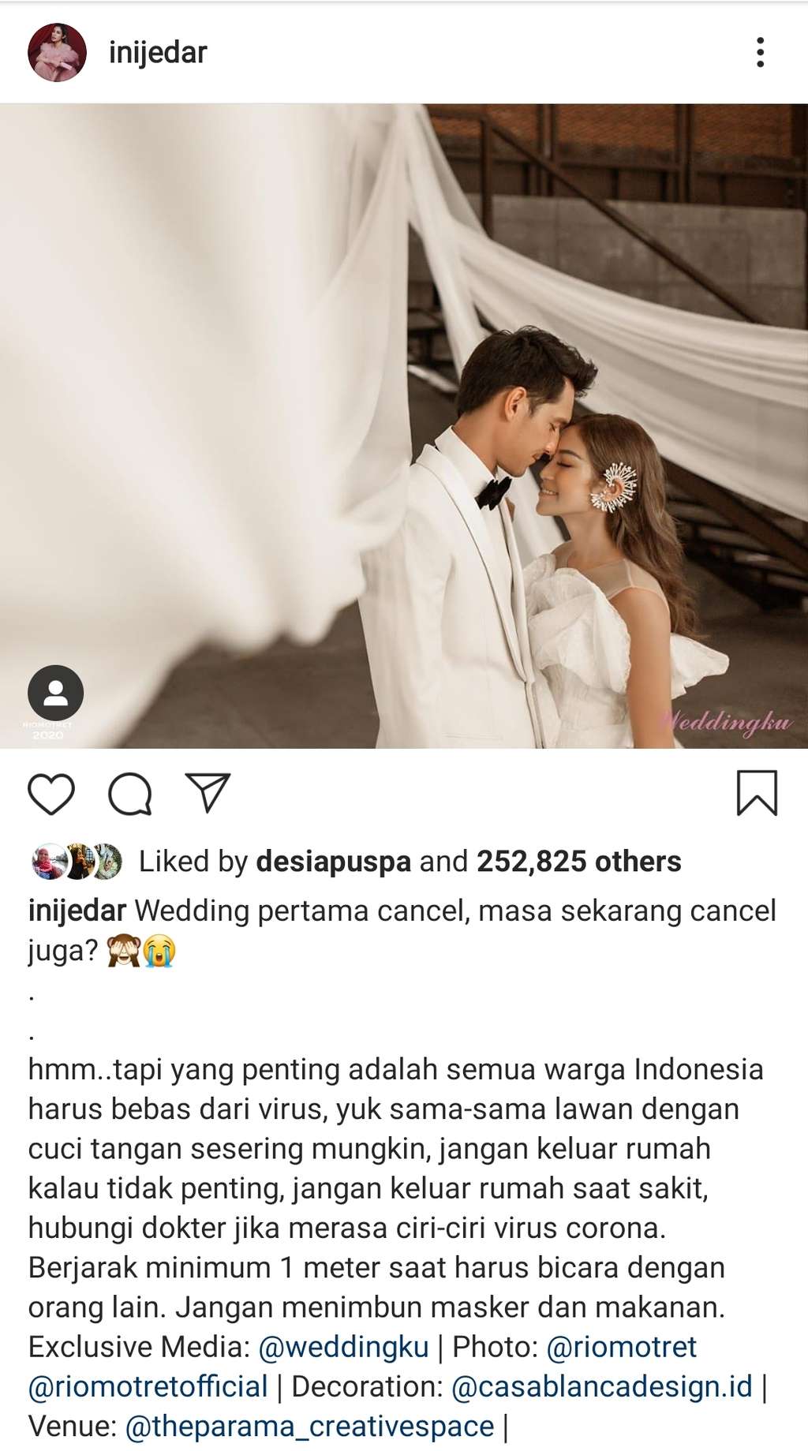Open the @theparama_creativespace mention
The image size is (808, 1451).
[309, 1426]
